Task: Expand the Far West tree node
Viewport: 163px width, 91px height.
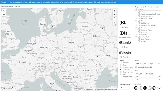Action: coord(136,41)
